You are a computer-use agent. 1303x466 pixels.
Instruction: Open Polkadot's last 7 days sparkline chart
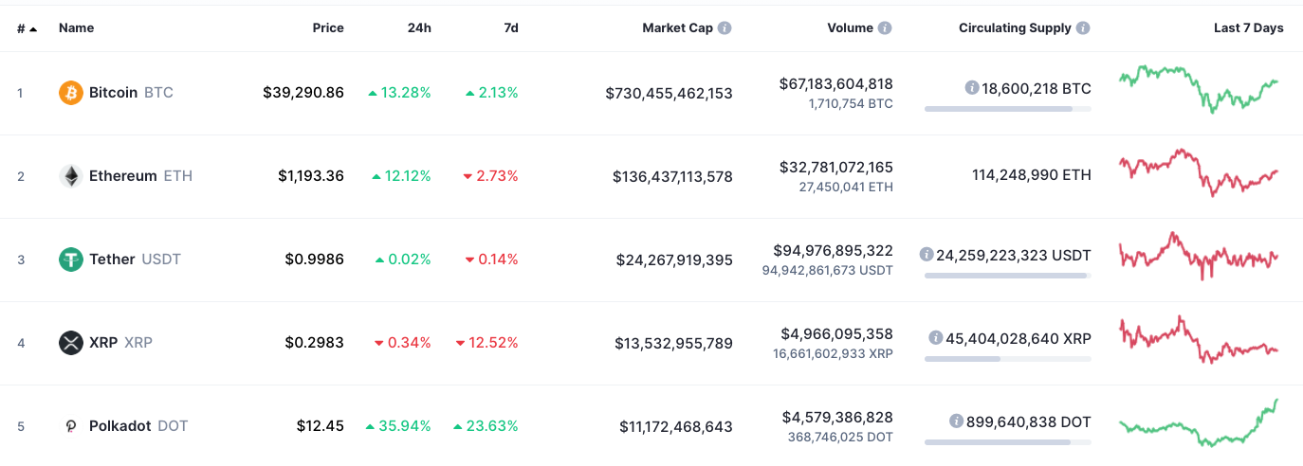pos(1199,422)
